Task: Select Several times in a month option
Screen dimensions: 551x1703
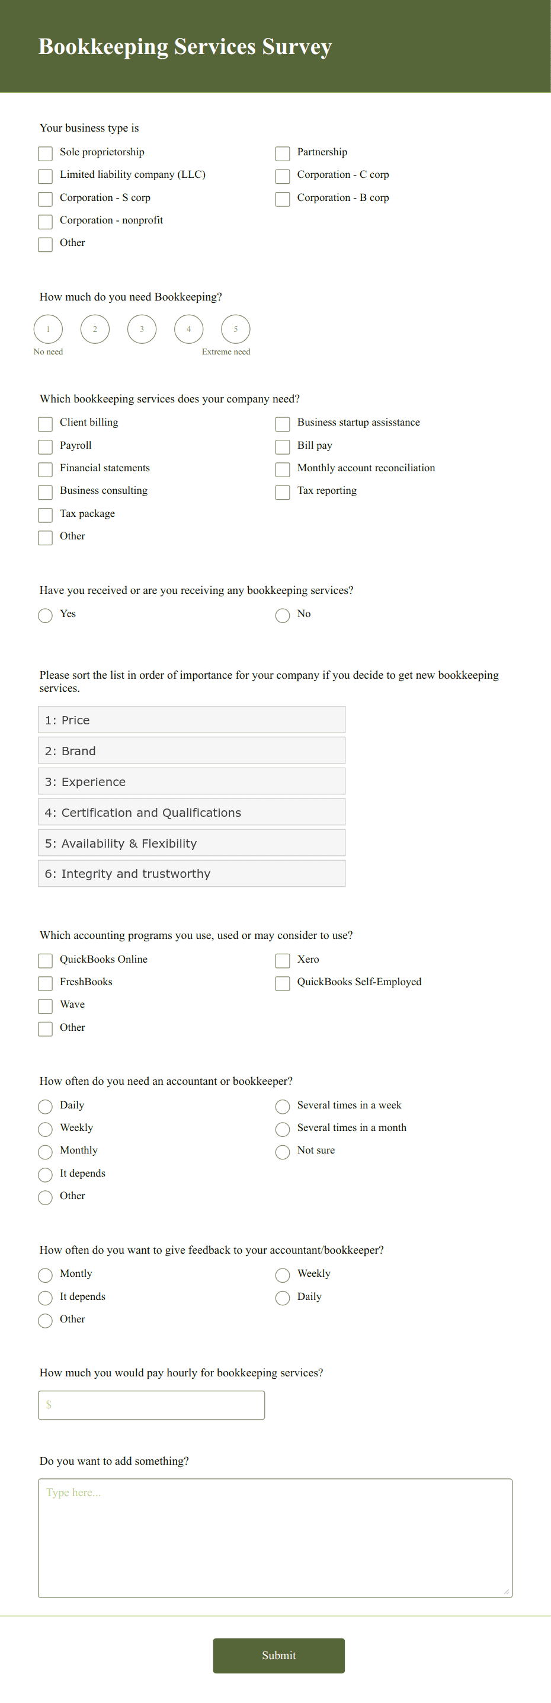Action: tap(282, 1129)
